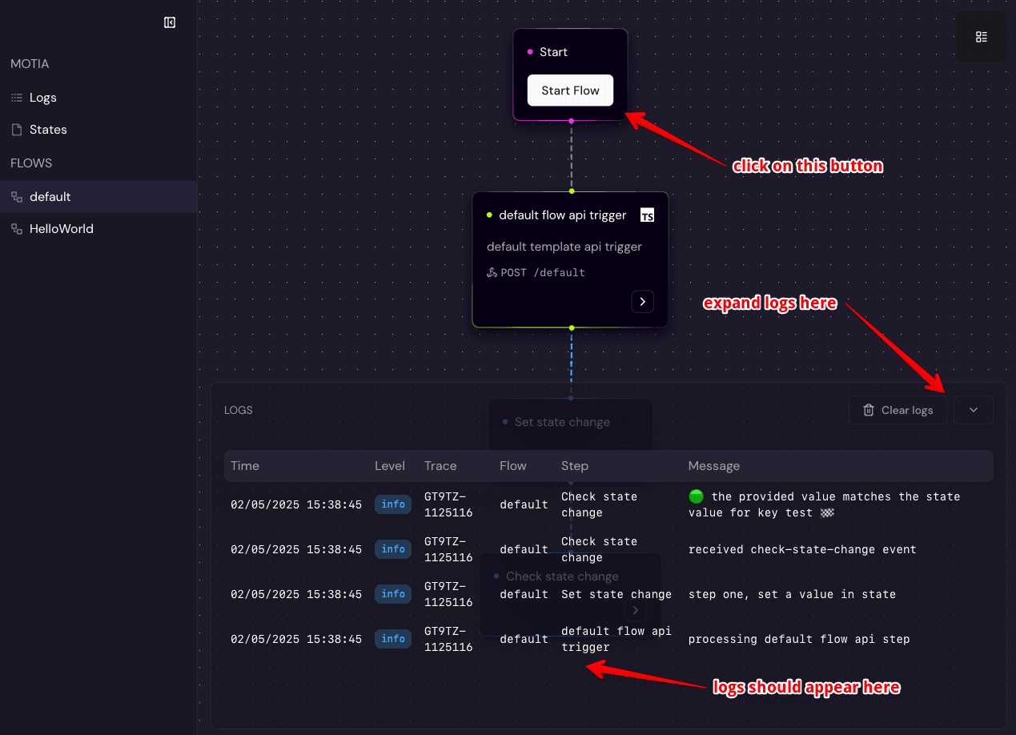Click the default template api trigger description
1016x735 pixels.
(564, 247)
